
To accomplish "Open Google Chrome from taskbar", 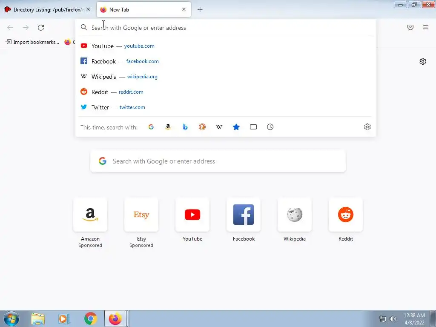I will click(91, 318).
